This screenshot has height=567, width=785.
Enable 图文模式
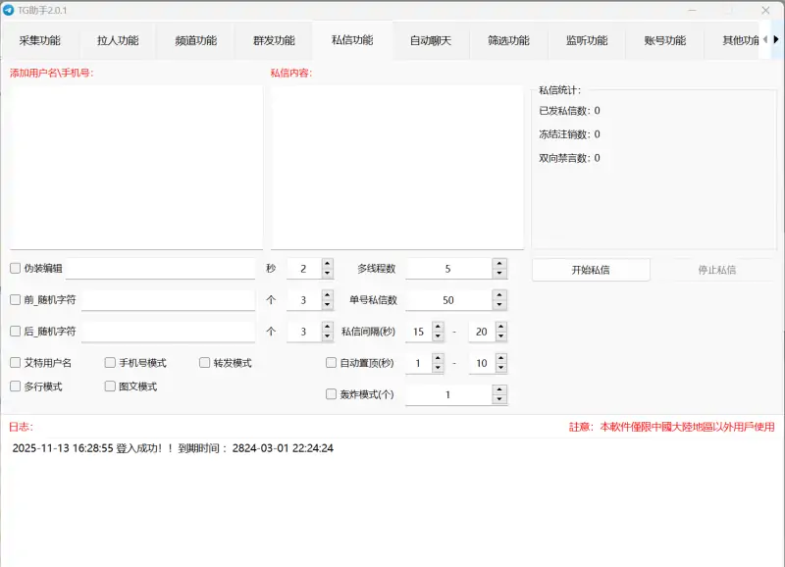coord(110,387)
